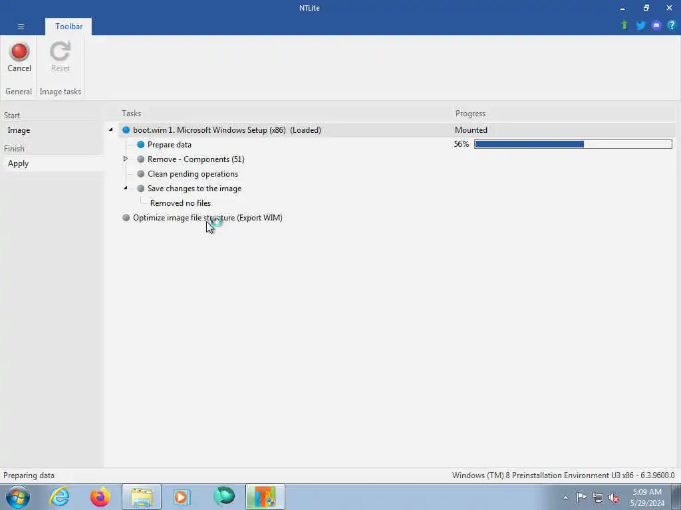Open the Action Center flag tray icon
The width and height of the screenshot is (681, 510).
[581, 497]
